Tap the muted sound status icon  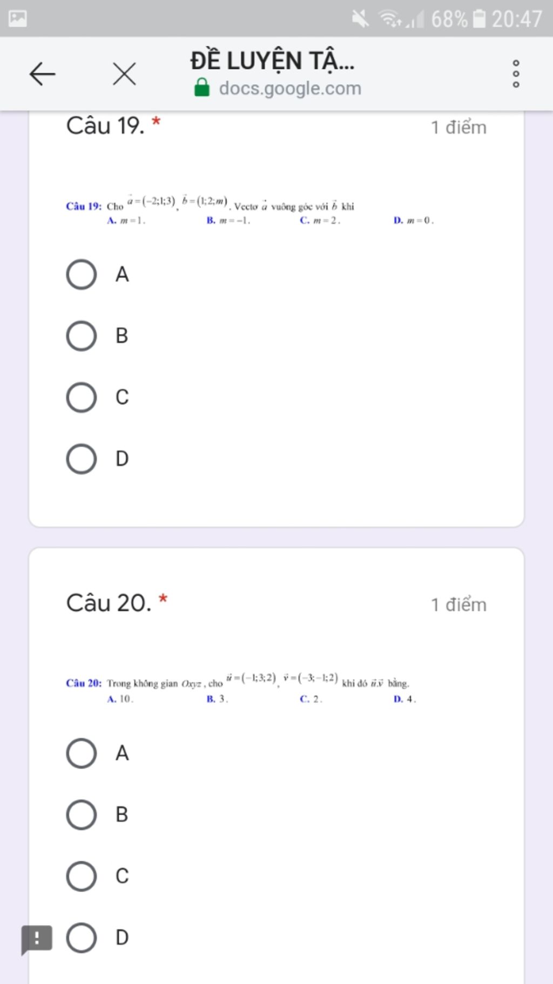coord(360,19)
